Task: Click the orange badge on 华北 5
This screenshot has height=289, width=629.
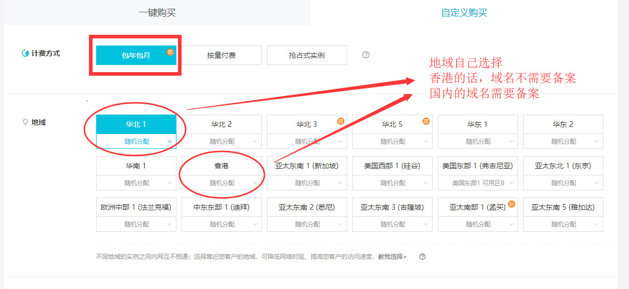Action: coord(426,121)
